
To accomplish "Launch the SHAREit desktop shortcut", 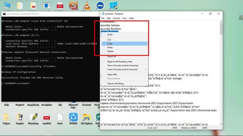I will 73,117.
